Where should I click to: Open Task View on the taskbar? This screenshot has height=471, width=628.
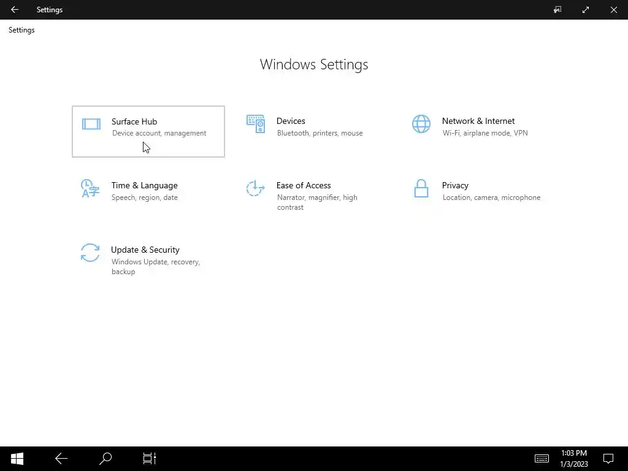point(150,459)
